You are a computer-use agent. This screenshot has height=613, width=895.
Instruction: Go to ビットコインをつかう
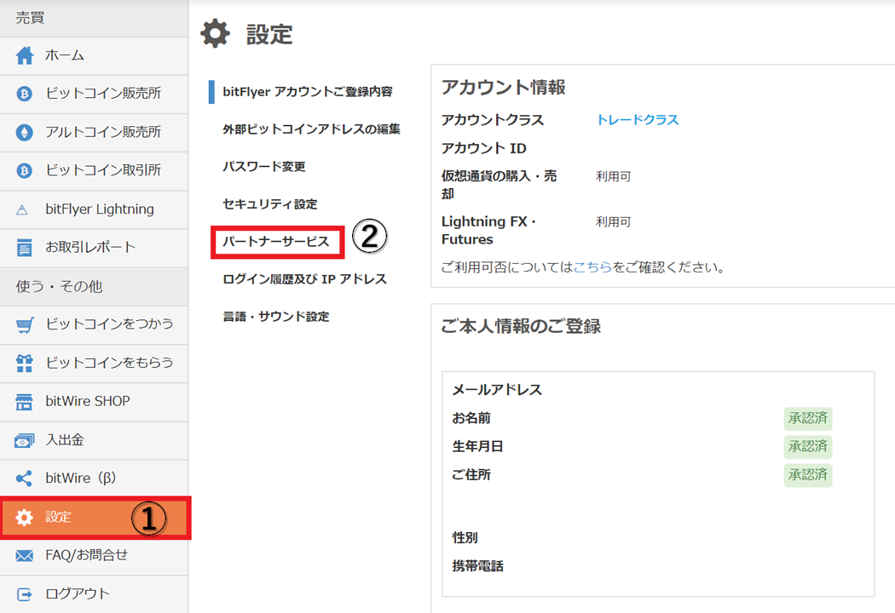pos(94,325)
